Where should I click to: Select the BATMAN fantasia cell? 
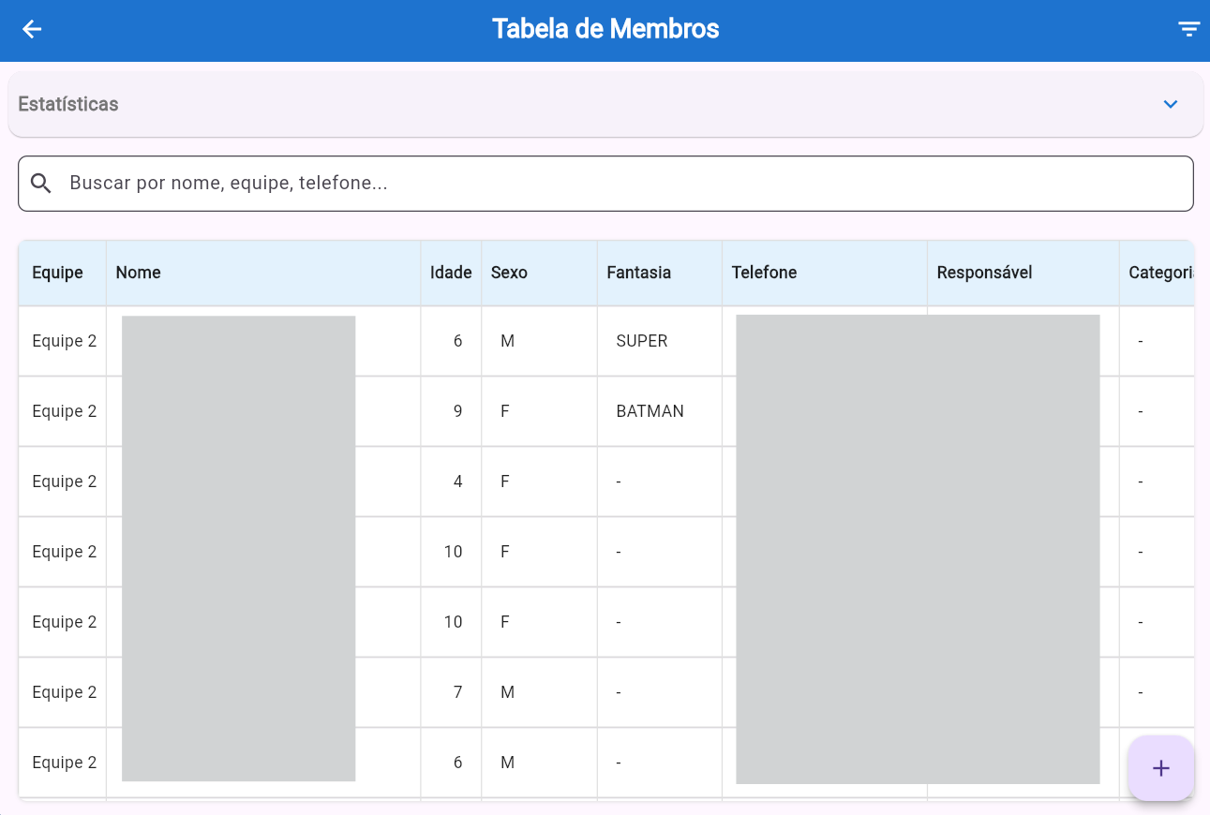coord(650,411)
